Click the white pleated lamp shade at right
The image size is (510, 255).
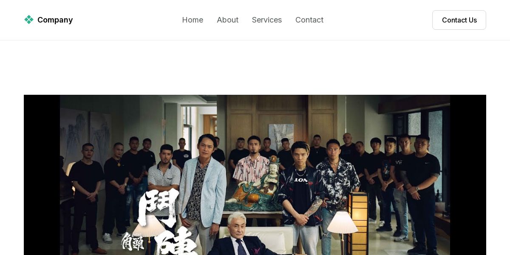click(343, 222)
